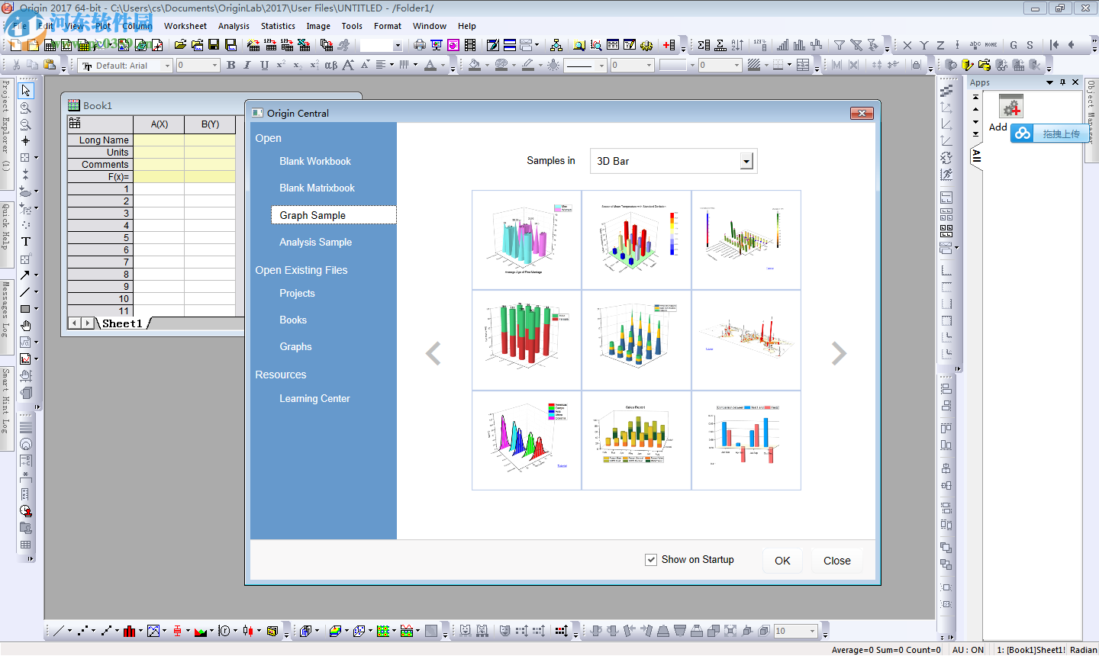Open the first 3D bar sample thumbnail
Viewport: 1099px width, 656px height.
[527, 240]
